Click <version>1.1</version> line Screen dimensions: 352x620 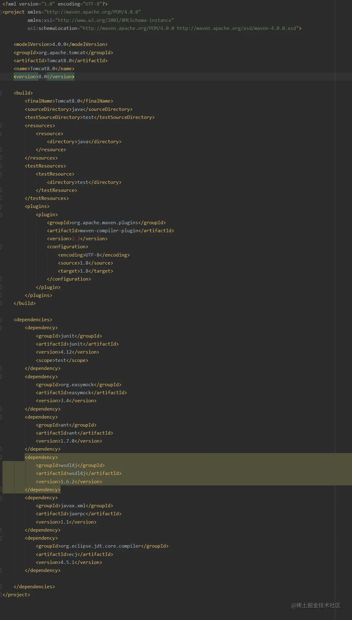(x=66, y=522)
